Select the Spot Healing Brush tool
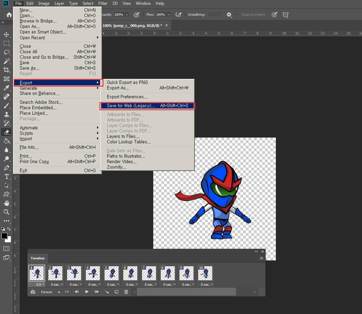The width and height of the screenshot is (362, 314). tap(6, 97)
